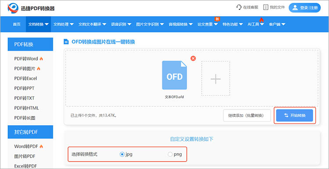Viewport: 329px width, 169px height.
Task: Click the file name 文本OFD.ofd
Action: (x=174, y=97)
